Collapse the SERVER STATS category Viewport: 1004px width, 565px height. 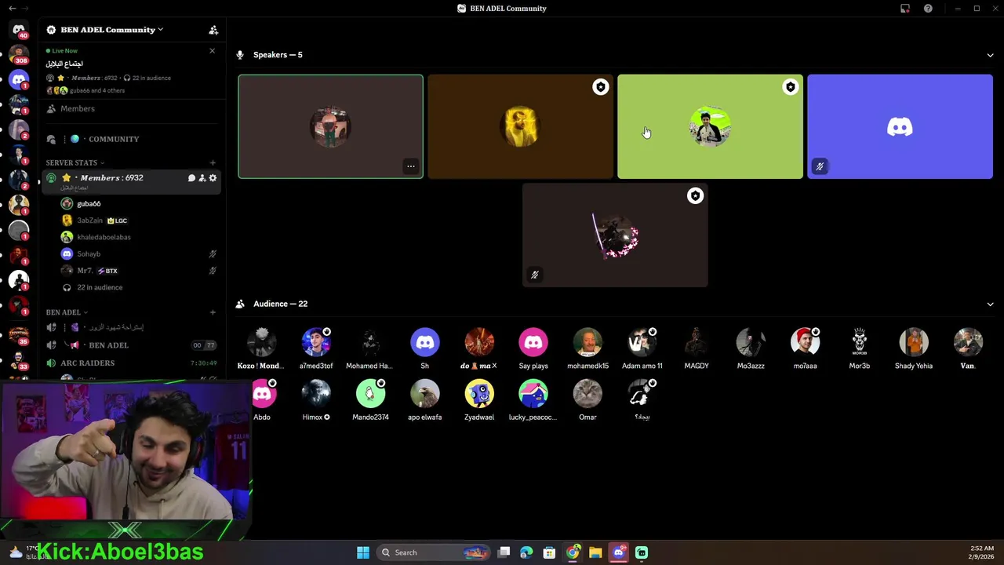click(75, 163)
